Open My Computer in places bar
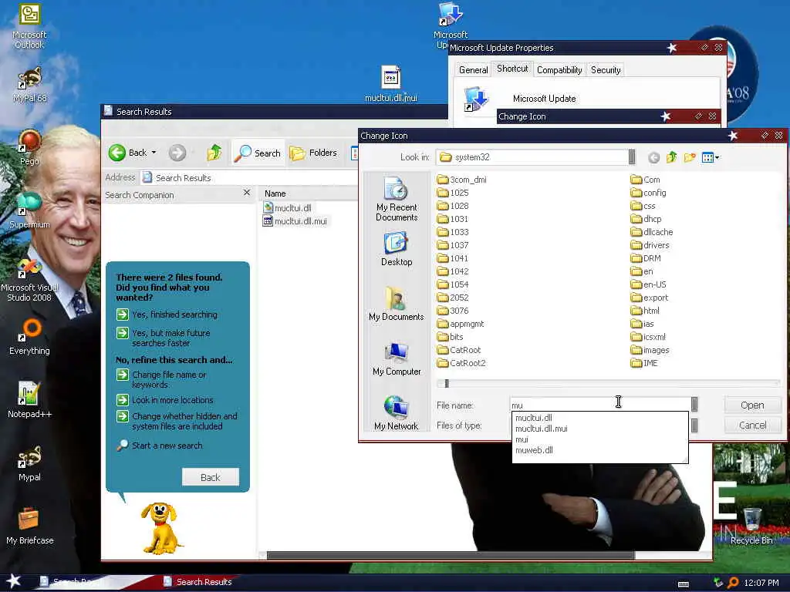Screen dimensions: 790x592 (397, 359)
